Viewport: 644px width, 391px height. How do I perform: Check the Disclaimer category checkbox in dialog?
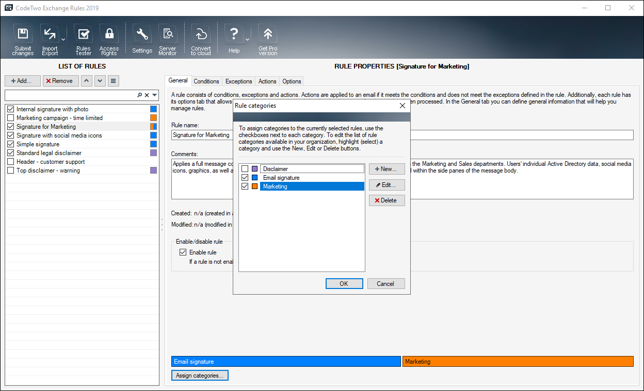[x=245, y=169]
